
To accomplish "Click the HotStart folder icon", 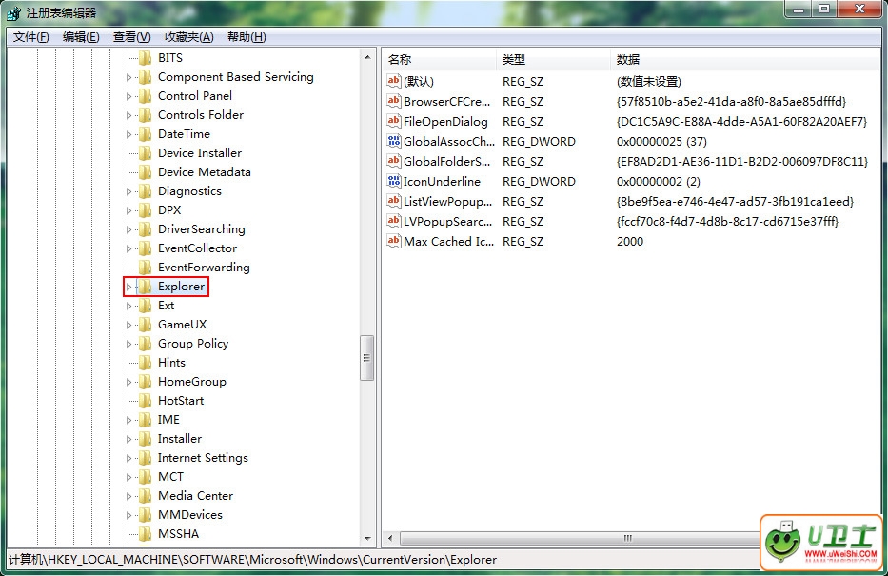I will coord(146,401).
